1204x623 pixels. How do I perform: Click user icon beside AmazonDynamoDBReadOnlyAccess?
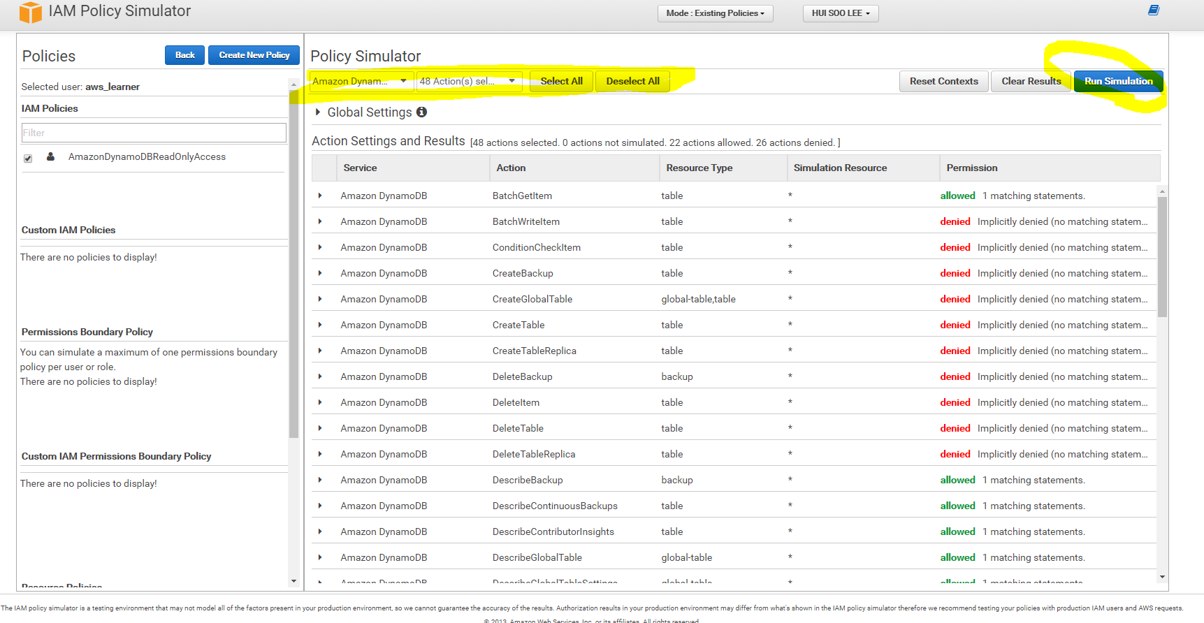tap(50, 156)
